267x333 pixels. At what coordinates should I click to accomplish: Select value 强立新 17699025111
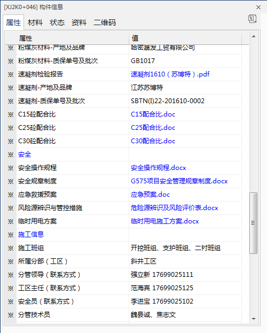coord(162,275)
